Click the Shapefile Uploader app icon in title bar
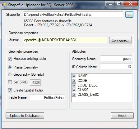Image resolution: width=139 pixels, height=129 pixels. [x=4, y=5]
